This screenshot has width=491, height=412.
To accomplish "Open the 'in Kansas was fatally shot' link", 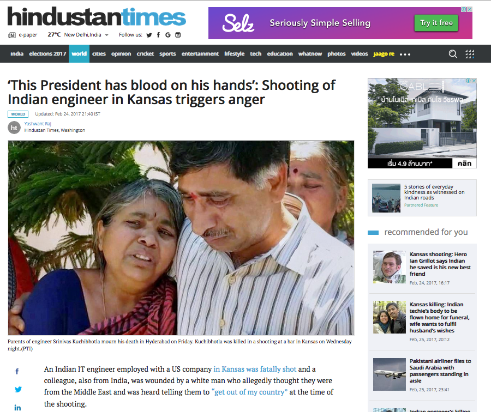I will click(x=255, y=369).
